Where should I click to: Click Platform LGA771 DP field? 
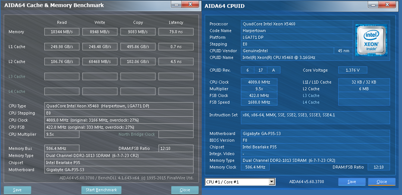point(297,37)
